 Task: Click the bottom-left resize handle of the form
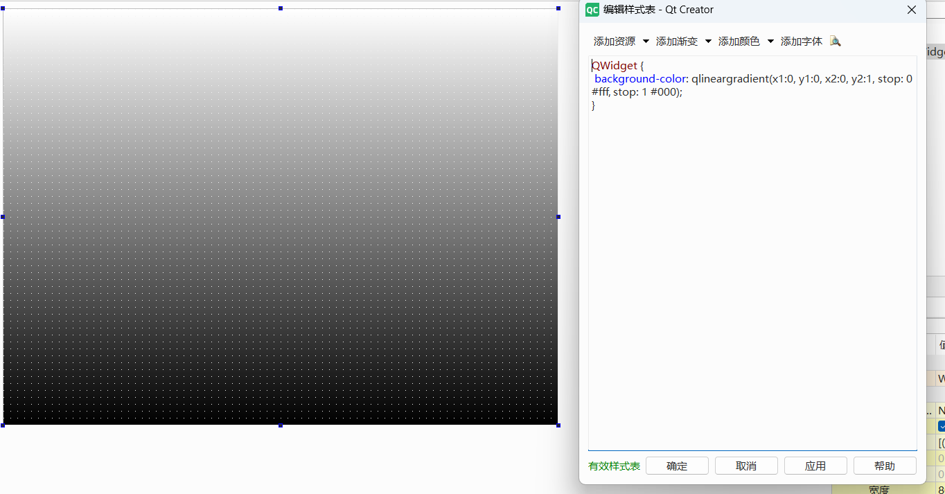(x=3, y=425)
